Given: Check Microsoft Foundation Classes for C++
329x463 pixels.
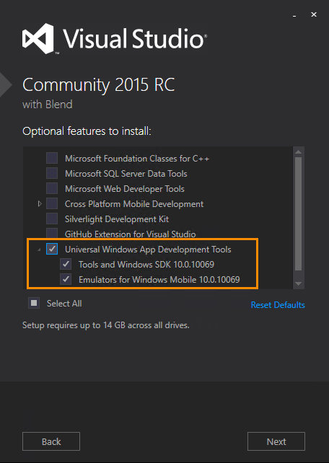Looking at the screenshot, I should 52,158.
